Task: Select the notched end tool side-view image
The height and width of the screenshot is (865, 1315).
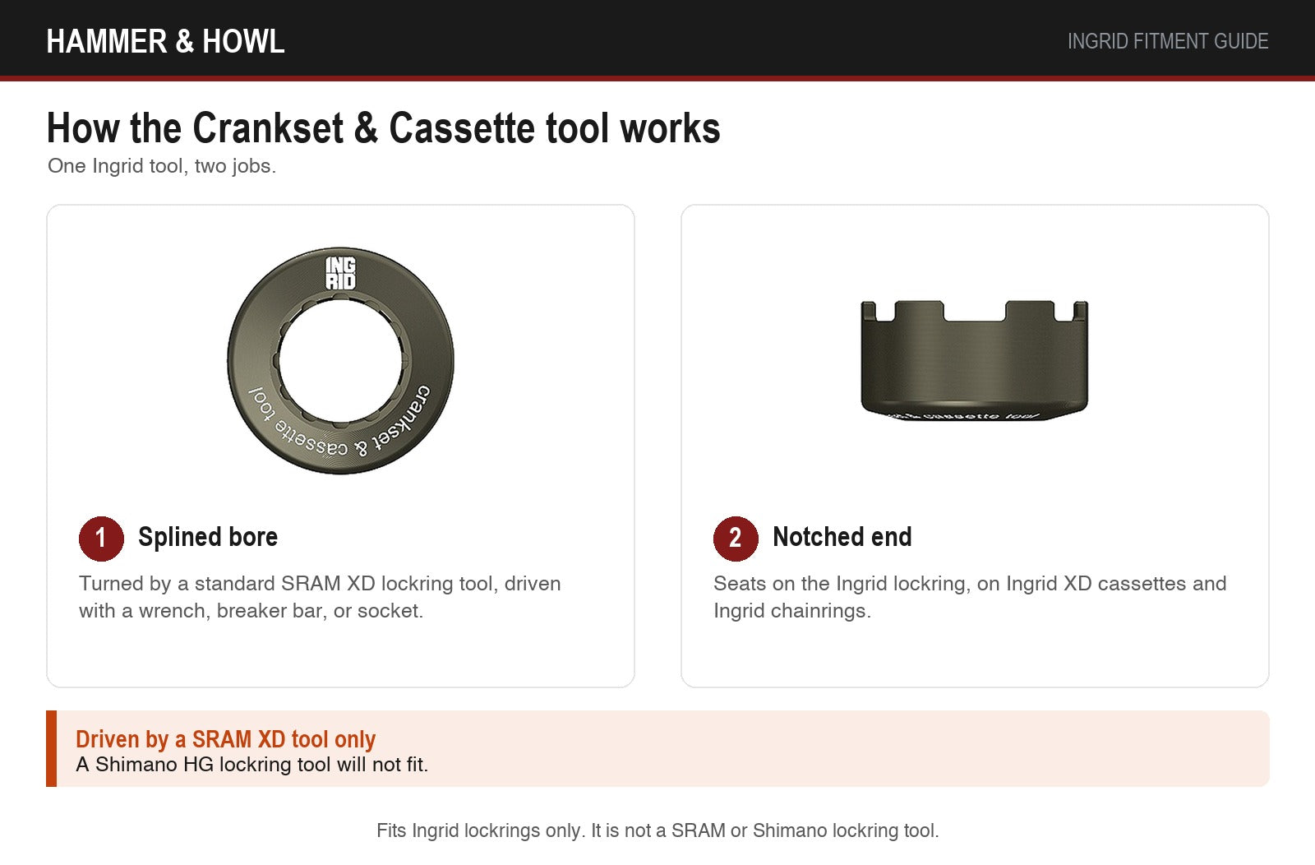Action: [x=975, y=360]
